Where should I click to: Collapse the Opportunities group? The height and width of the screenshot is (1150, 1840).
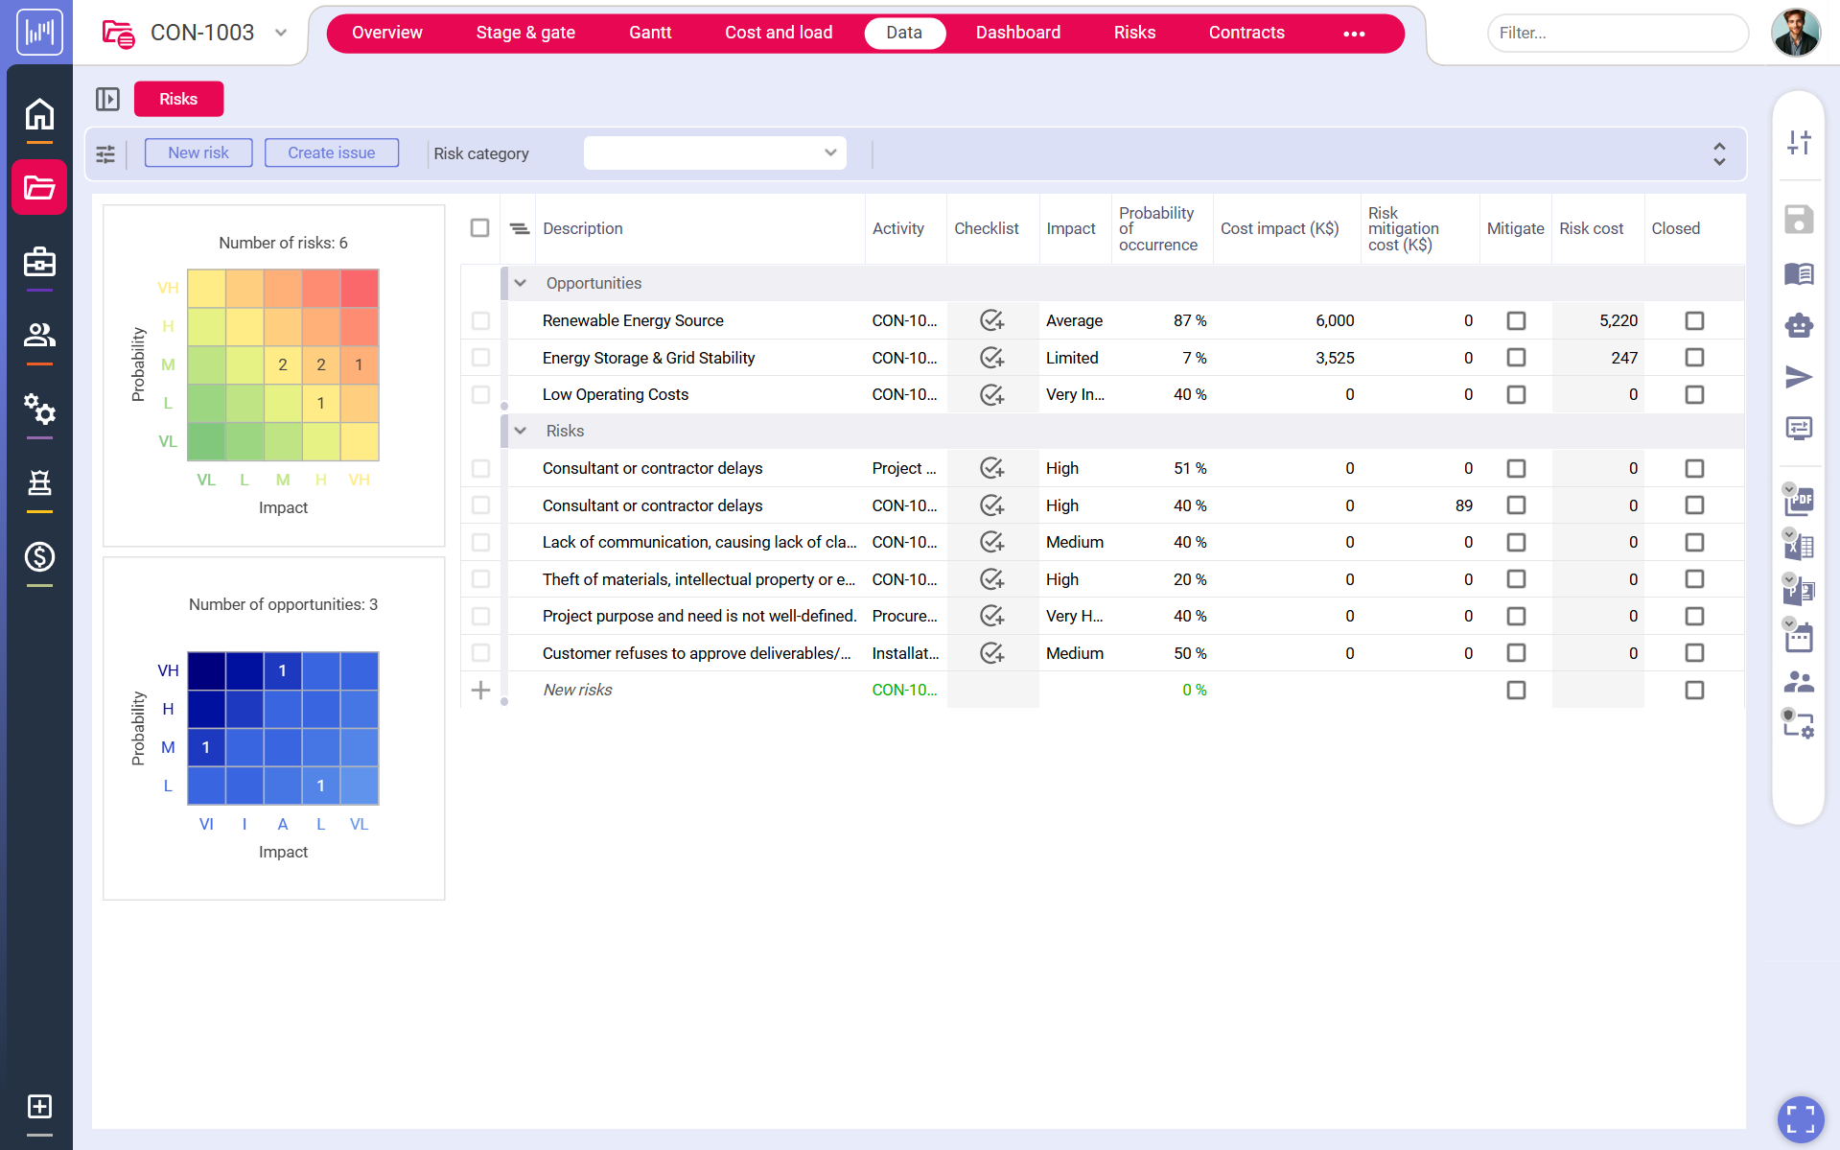click(x=521, y=283)
